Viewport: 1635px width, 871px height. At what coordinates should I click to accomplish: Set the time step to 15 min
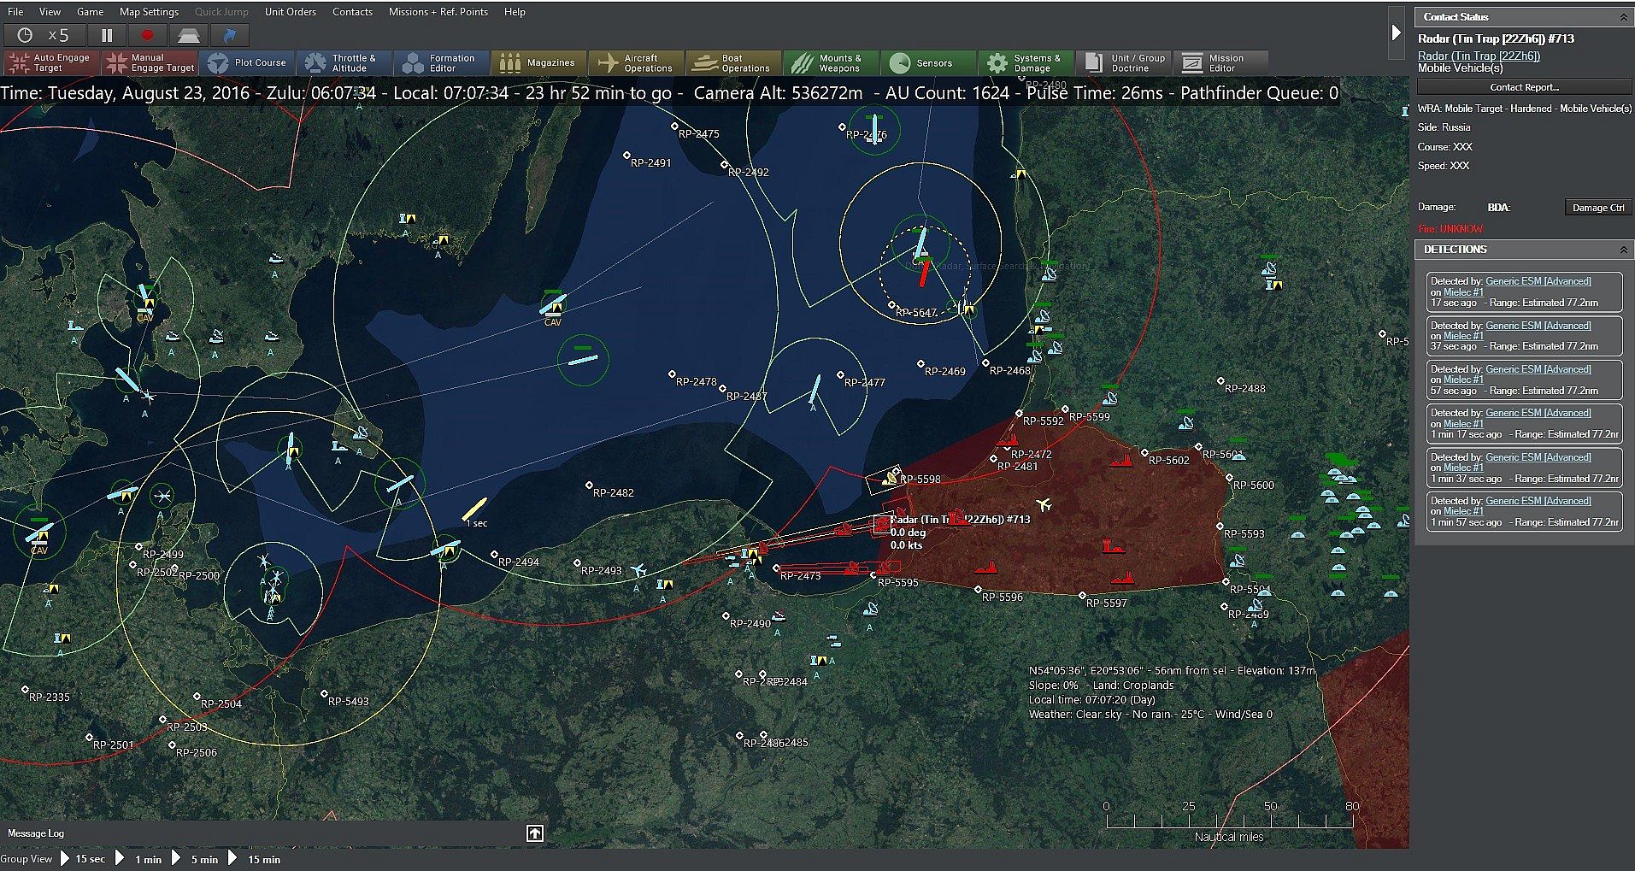point(263,859)
